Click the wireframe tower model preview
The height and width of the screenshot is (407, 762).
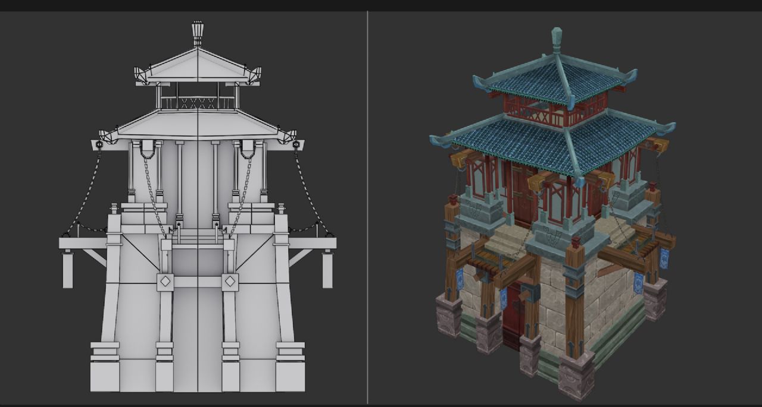pos(198,207)
